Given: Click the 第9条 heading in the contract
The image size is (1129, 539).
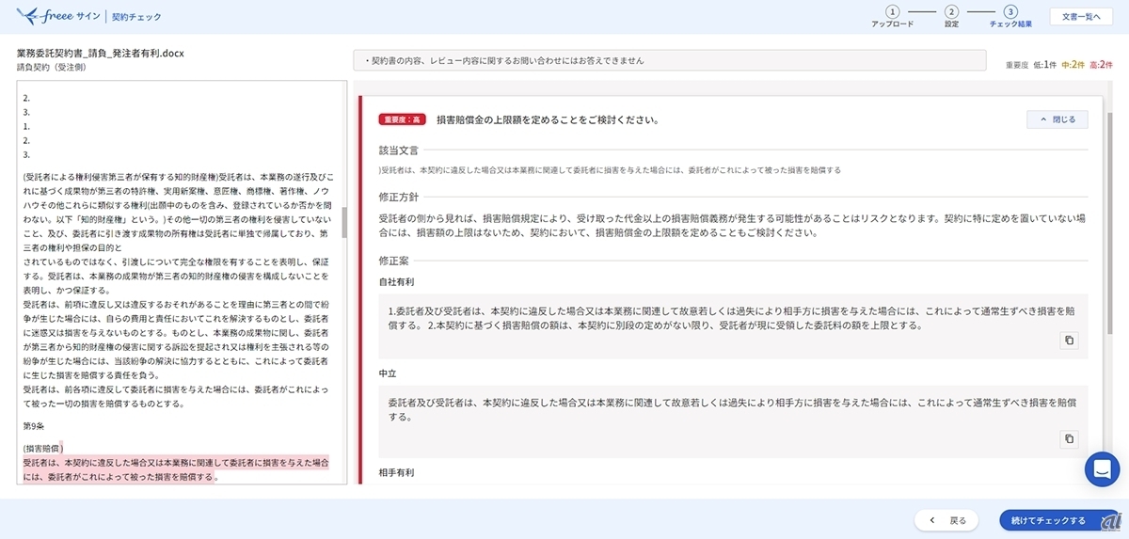Looking at the screenshot, I should (x=36, y=425).
